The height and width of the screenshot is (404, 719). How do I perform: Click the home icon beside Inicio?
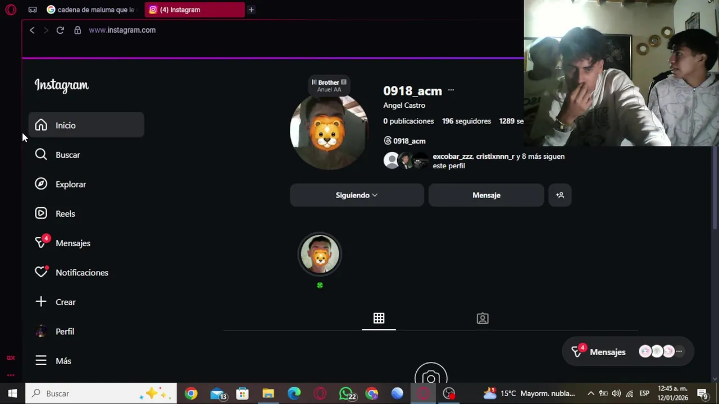(41, 125)
